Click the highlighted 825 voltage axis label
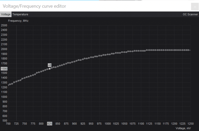The image size is (199, 131). pyautogui.click(x=49, y=123)
